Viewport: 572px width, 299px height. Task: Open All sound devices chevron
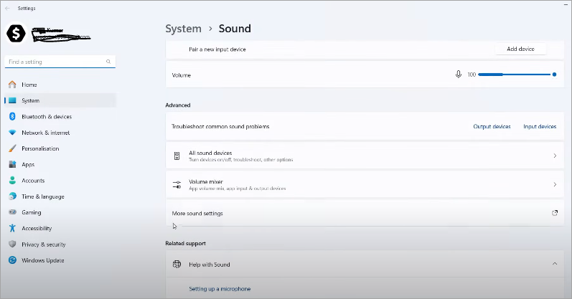[555, 156]
